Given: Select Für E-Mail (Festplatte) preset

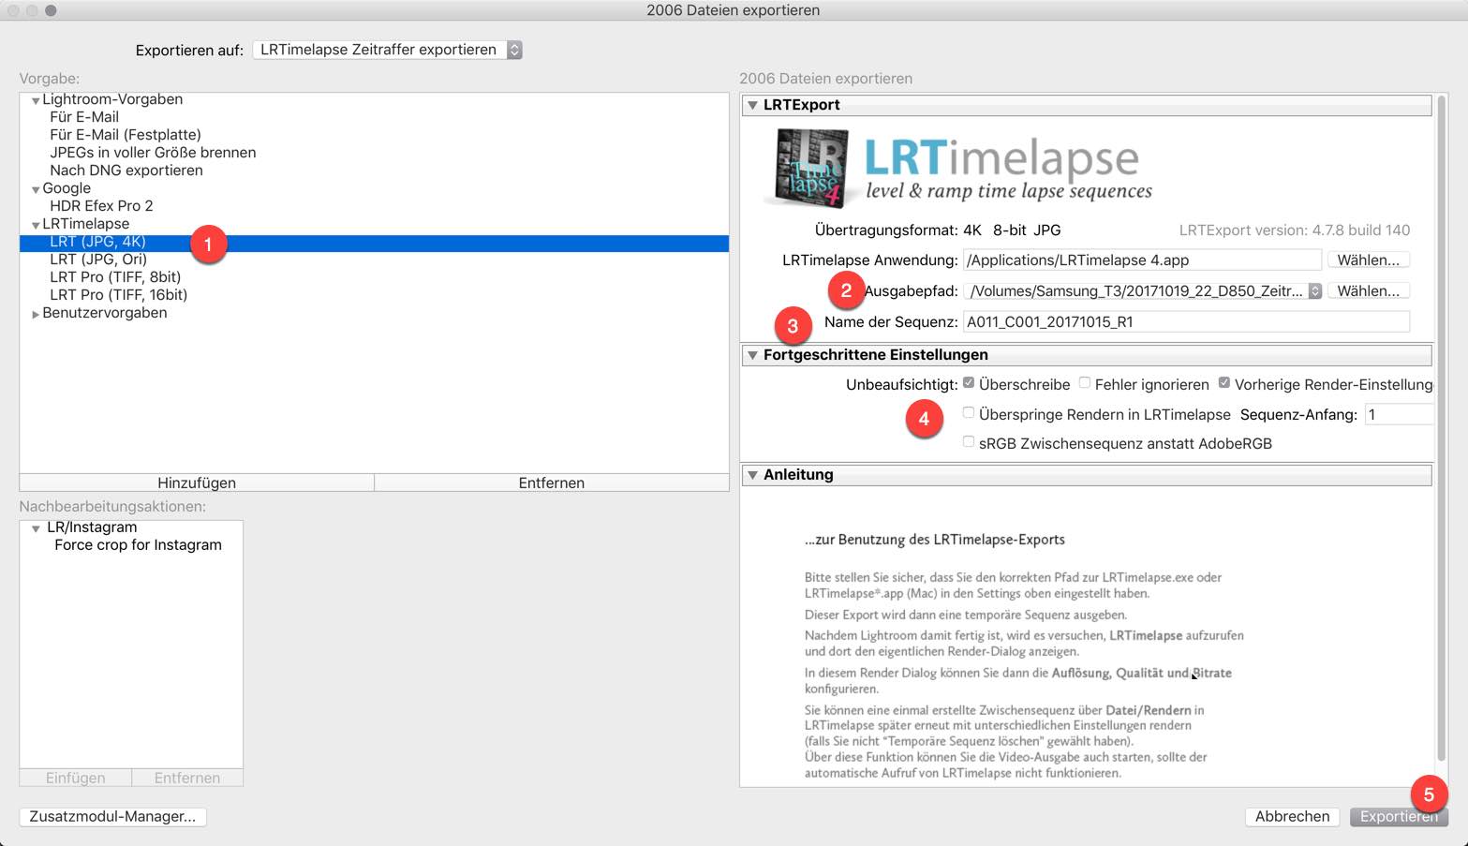Looking at the screenshot, I should click(126, 135).
